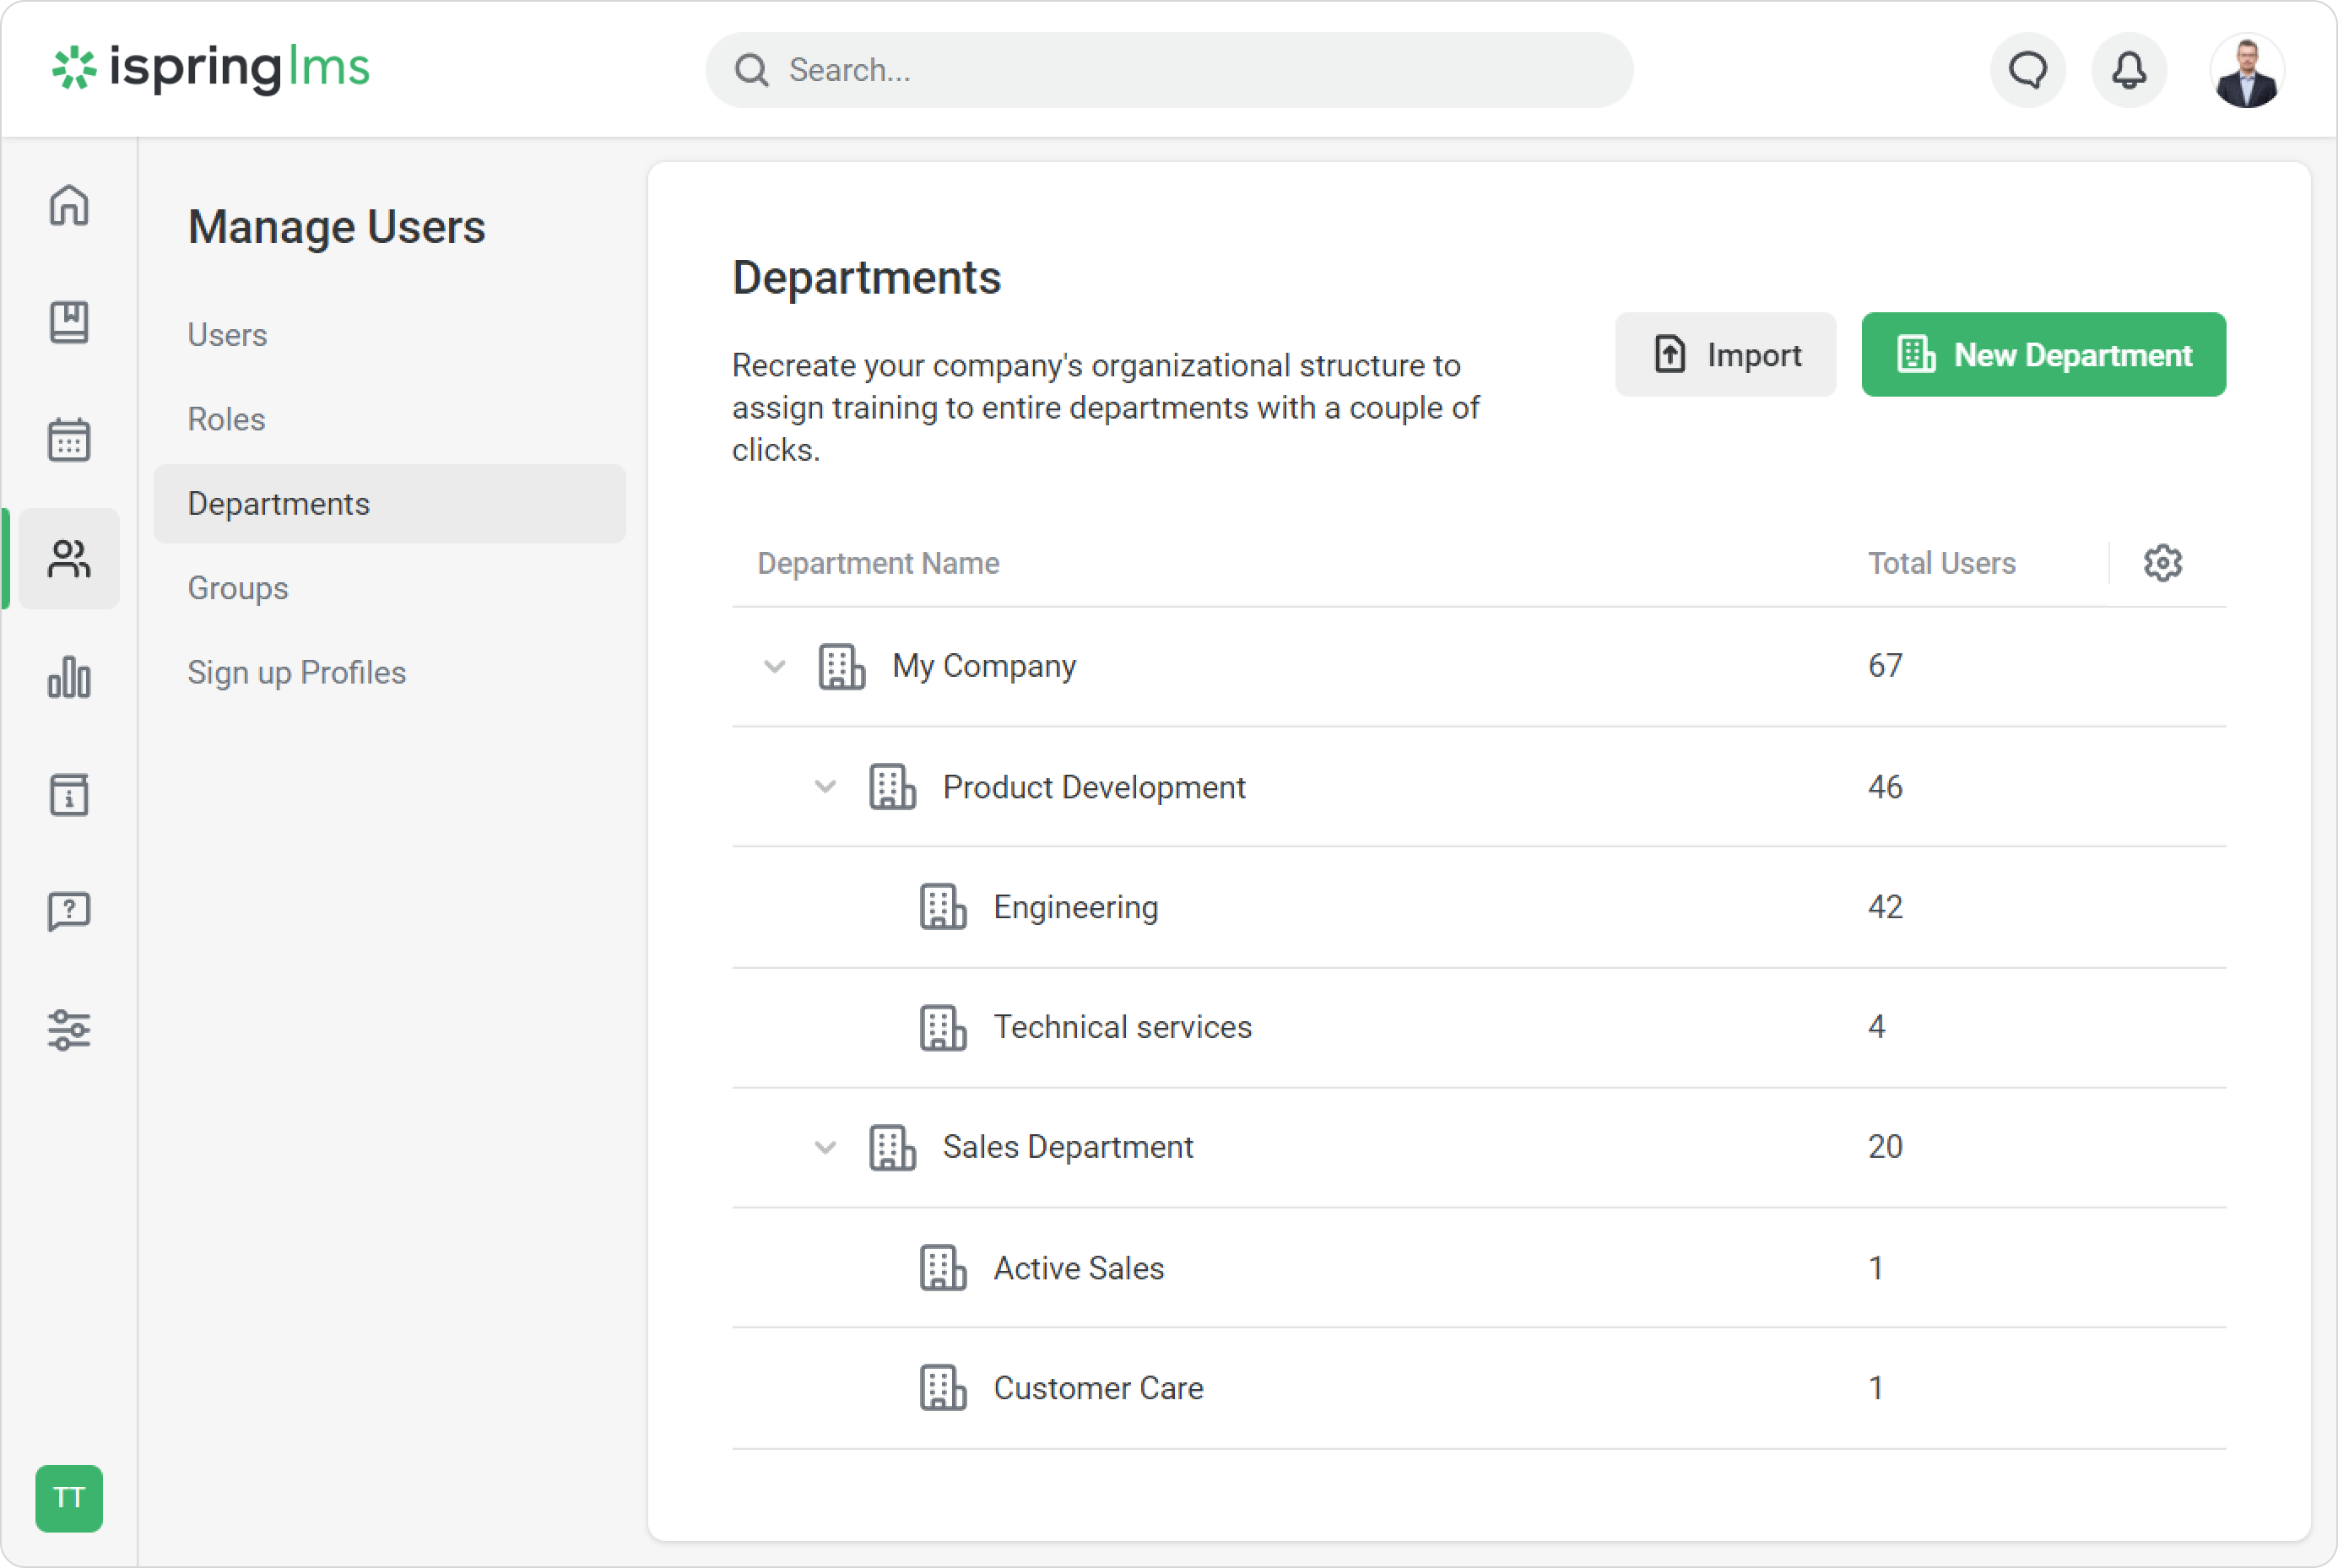Open the notifications bell icon
The width and height of the screenshot is (2338, 1568).
[2128, 70]
